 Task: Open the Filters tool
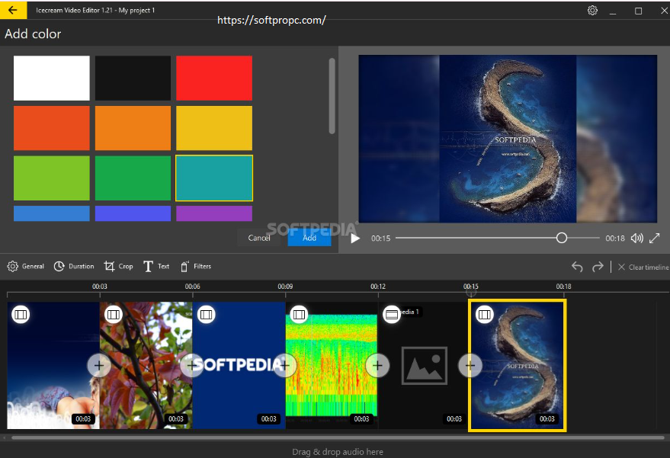(196, 266)
